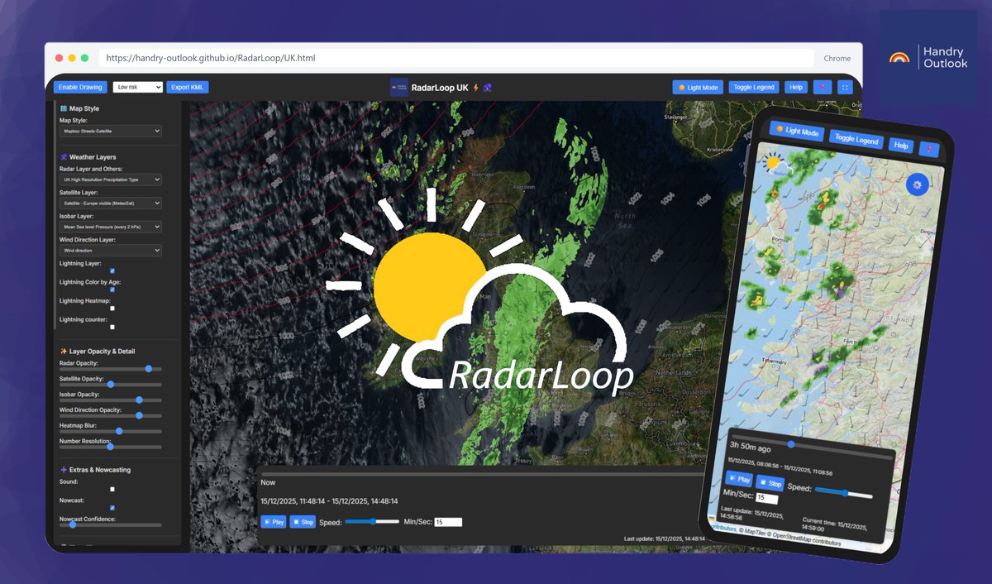This screenshot has height=584, width=992.
Task: Enable the Lightning Heatmap checkbox
Action: [112, 309]
